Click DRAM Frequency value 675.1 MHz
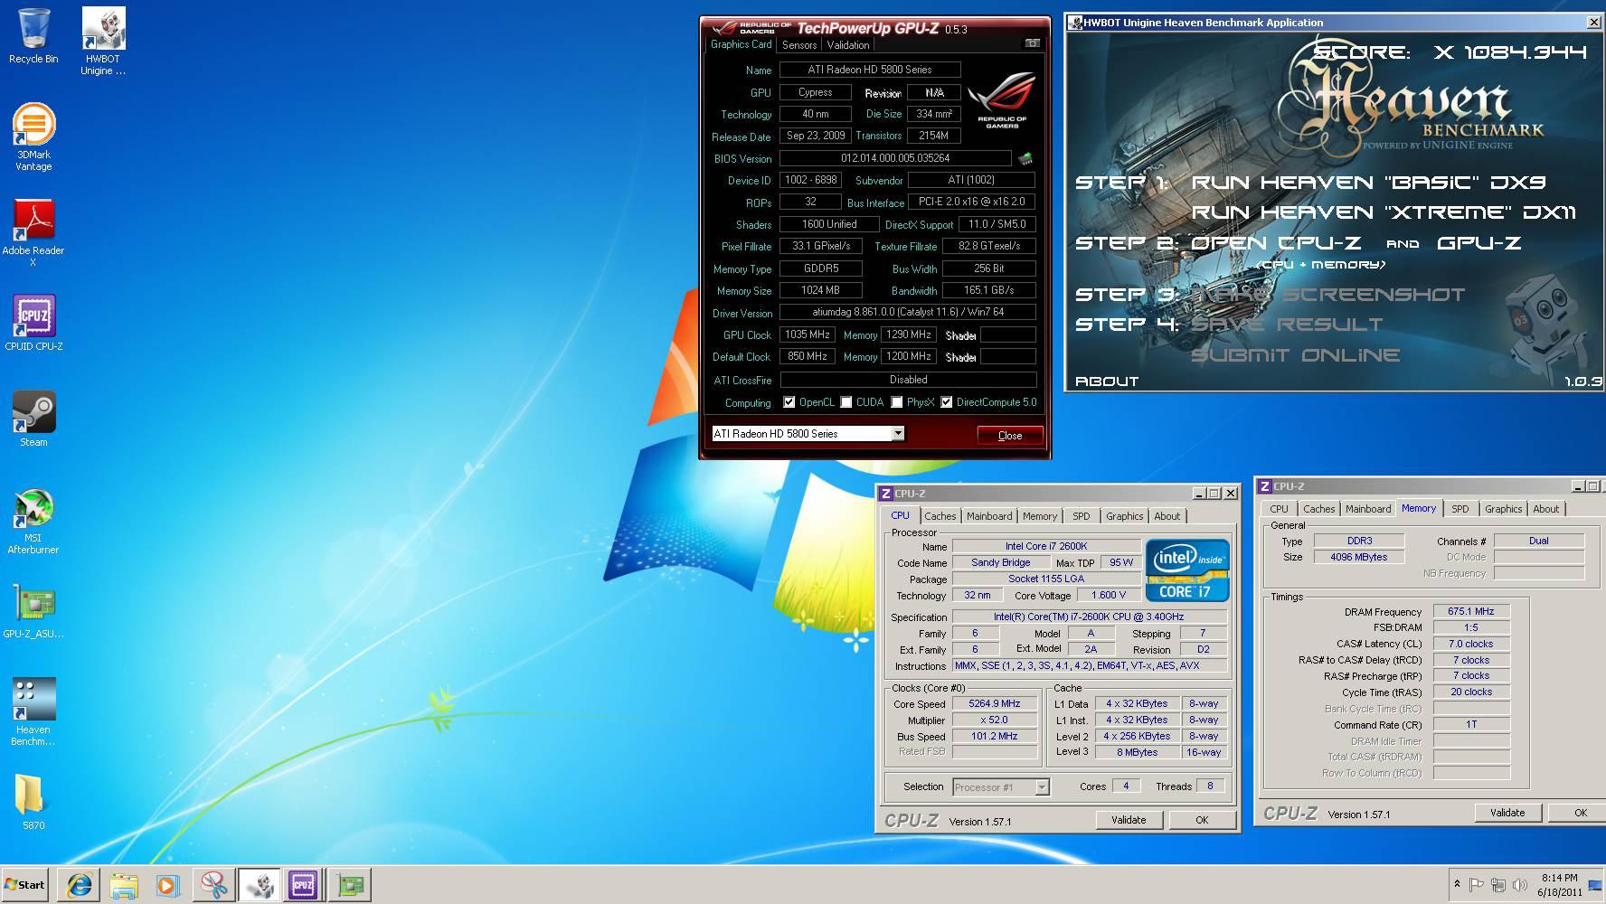This screenshot has height=904, width=1606. [x=1471, y=612]
